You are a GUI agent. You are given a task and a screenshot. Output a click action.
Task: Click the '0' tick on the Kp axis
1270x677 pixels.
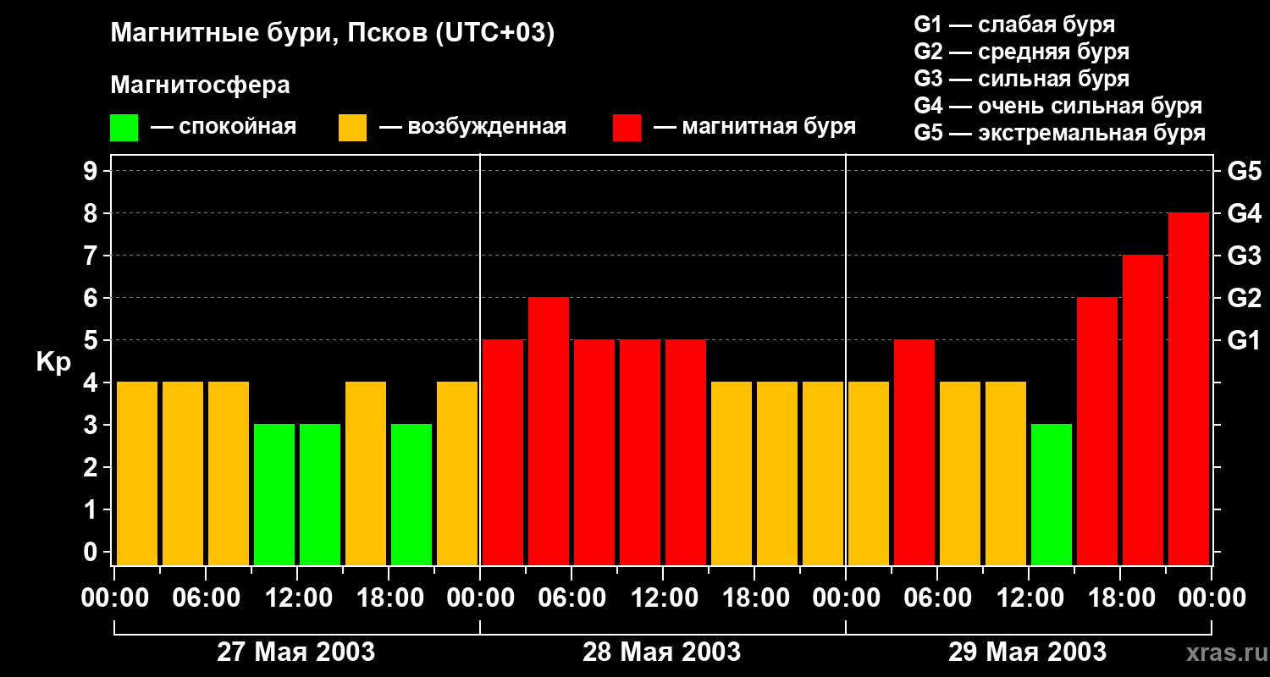pos(92,552)
